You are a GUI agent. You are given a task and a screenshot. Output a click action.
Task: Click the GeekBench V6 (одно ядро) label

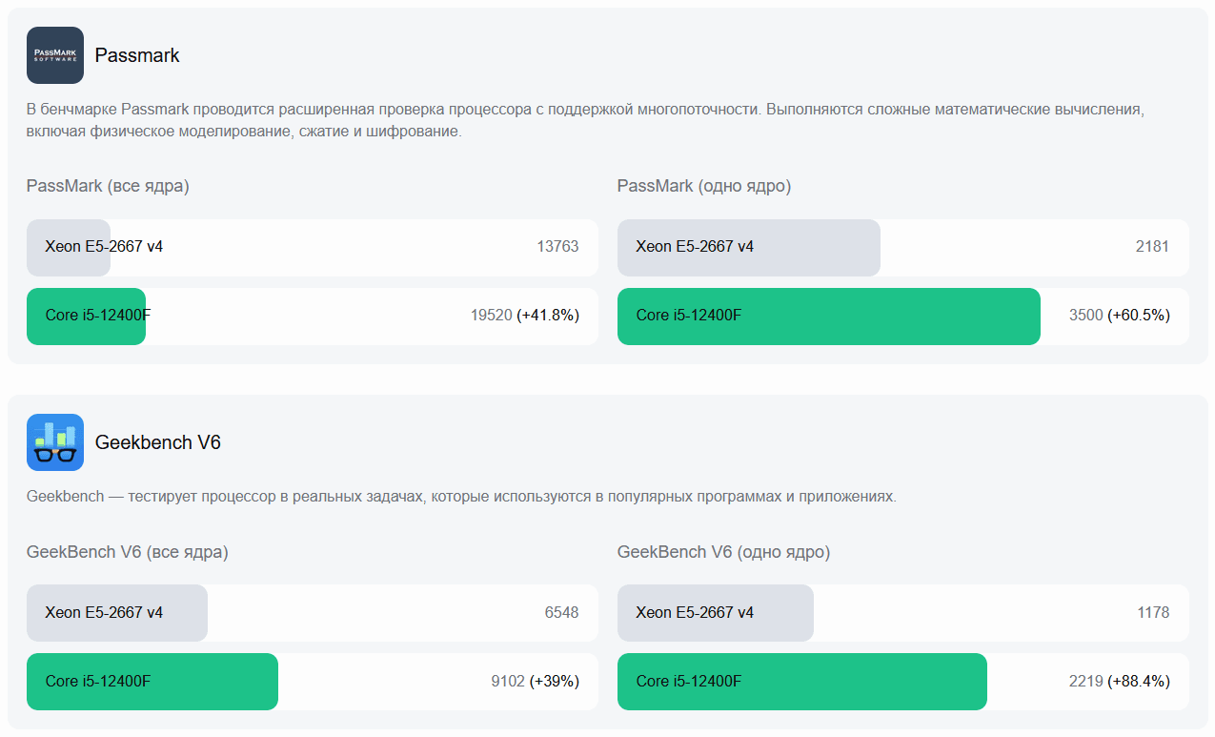click(723, 552)
